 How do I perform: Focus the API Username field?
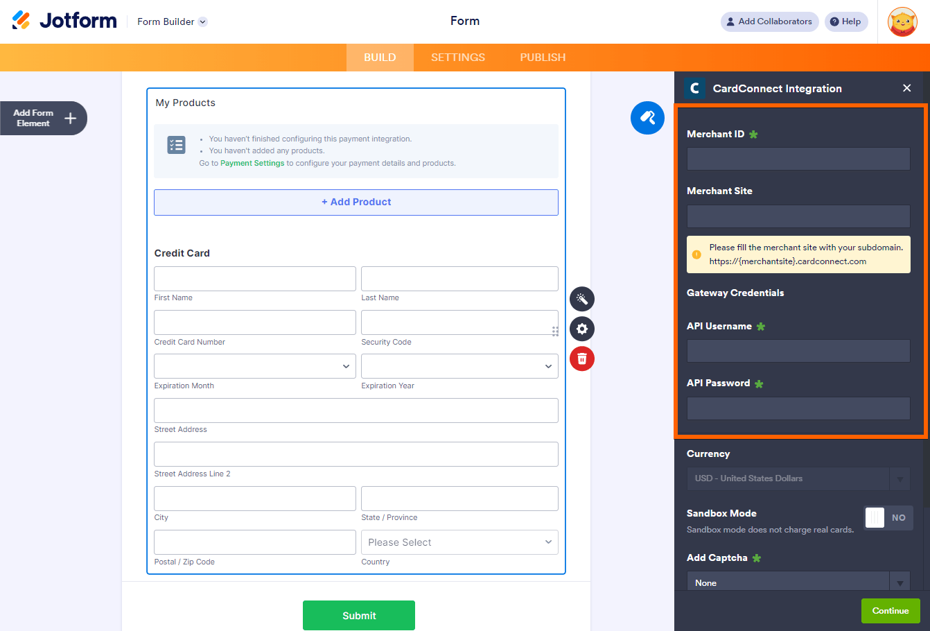click(x=798, y=351)
